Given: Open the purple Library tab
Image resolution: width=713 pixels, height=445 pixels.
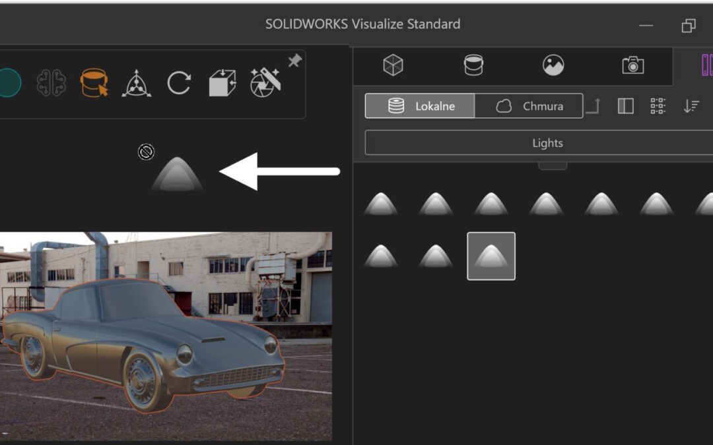Looking at the screenshot, I should [x=706, y=65].
